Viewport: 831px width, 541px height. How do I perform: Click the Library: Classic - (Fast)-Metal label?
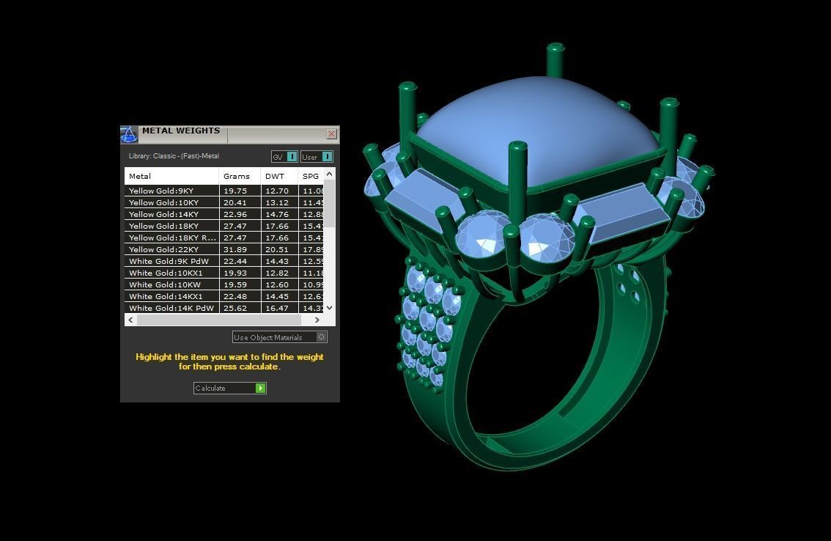coord(174,156)
